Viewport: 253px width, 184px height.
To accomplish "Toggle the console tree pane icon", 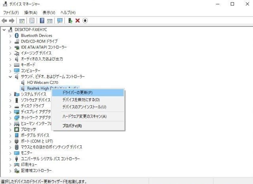I will point(22,21).
